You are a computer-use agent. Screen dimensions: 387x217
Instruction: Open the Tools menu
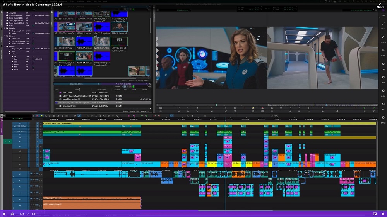(72, 1)
